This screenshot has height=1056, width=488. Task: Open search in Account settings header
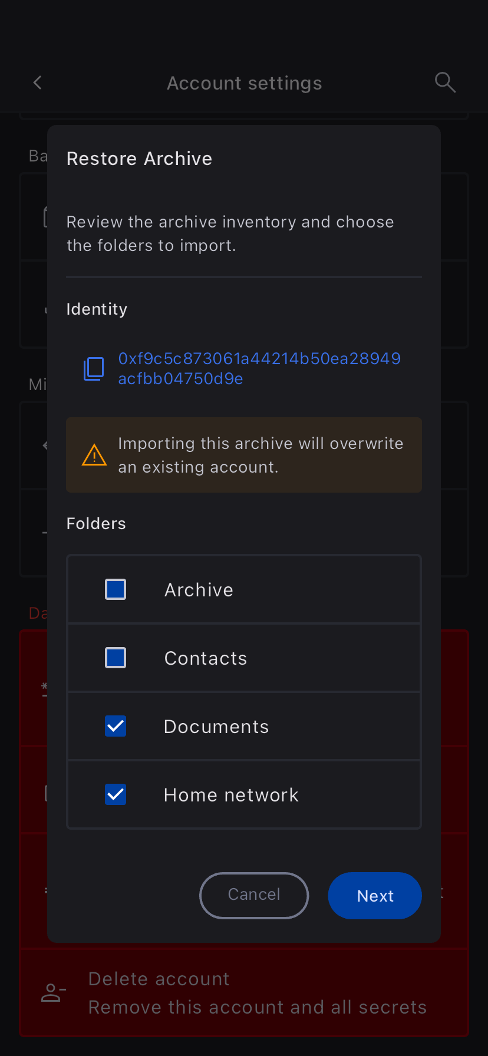(x=445, y=82)
